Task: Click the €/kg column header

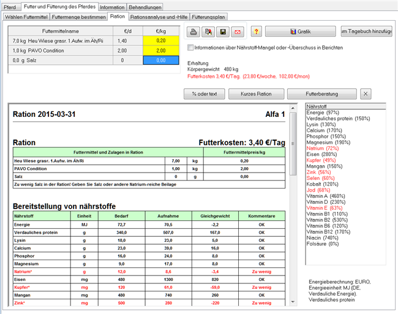Action: (x=161, y=31)
